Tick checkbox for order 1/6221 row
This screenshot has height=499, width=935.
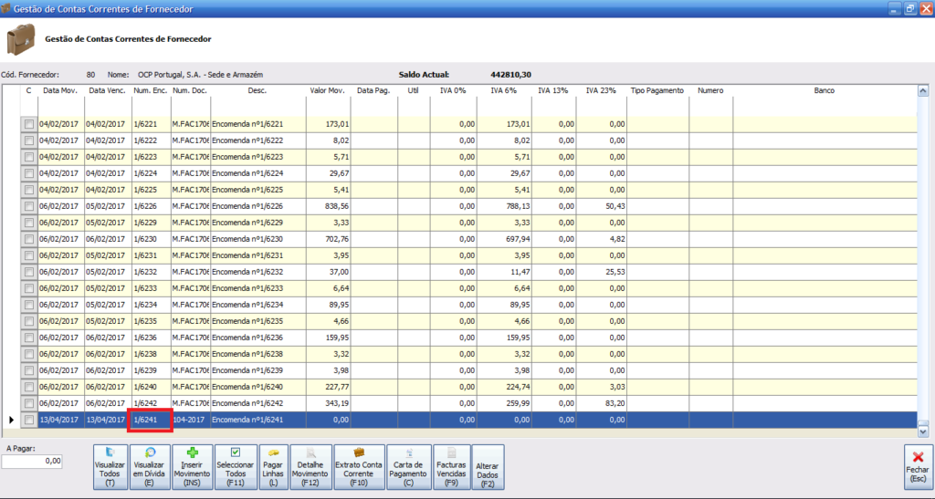pos(29,124)
